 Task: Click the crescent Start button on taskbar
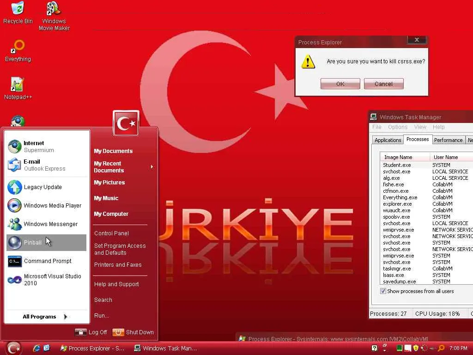click(14, 348)
